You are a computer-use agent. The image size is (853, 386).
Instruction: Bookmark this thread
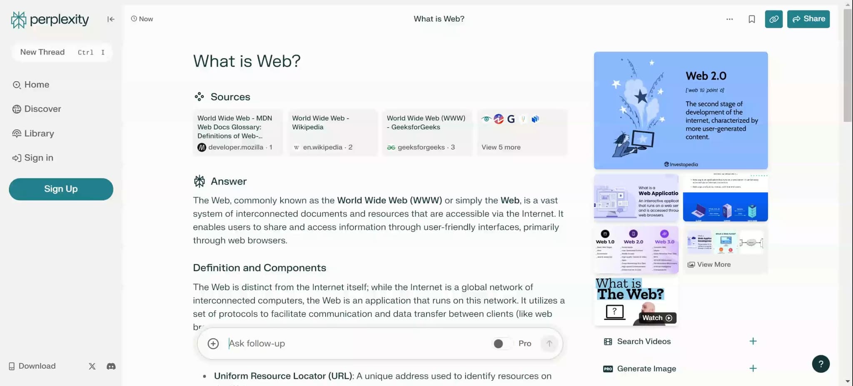751,19
